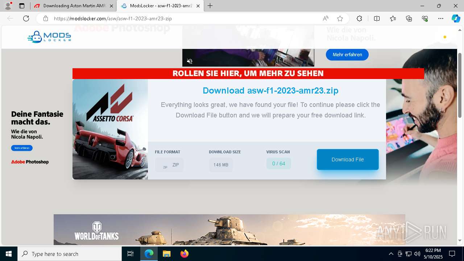464x261 pixels.
Task: Open the Split screen icon
Action: coord(377,18)
